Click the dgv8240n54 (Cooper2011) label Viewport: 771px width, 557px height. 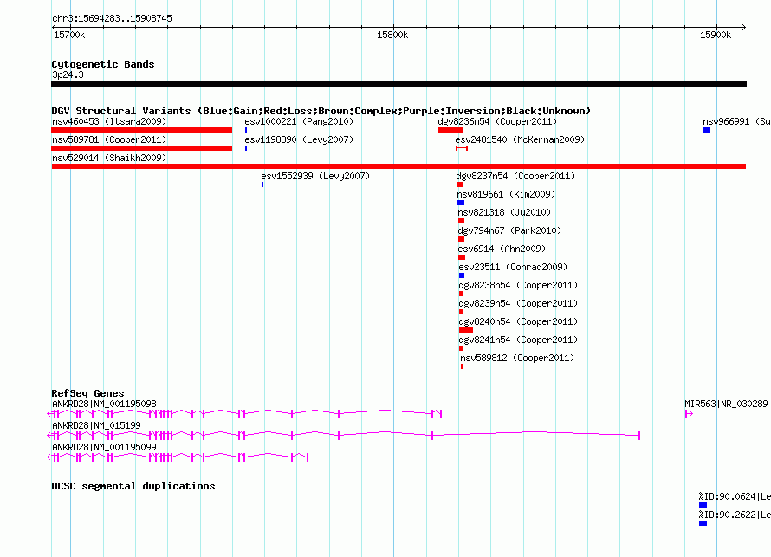pos(518,321)
